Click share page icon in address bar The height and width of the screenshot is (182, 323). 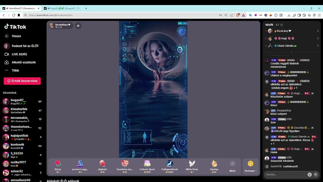[231, 15]
